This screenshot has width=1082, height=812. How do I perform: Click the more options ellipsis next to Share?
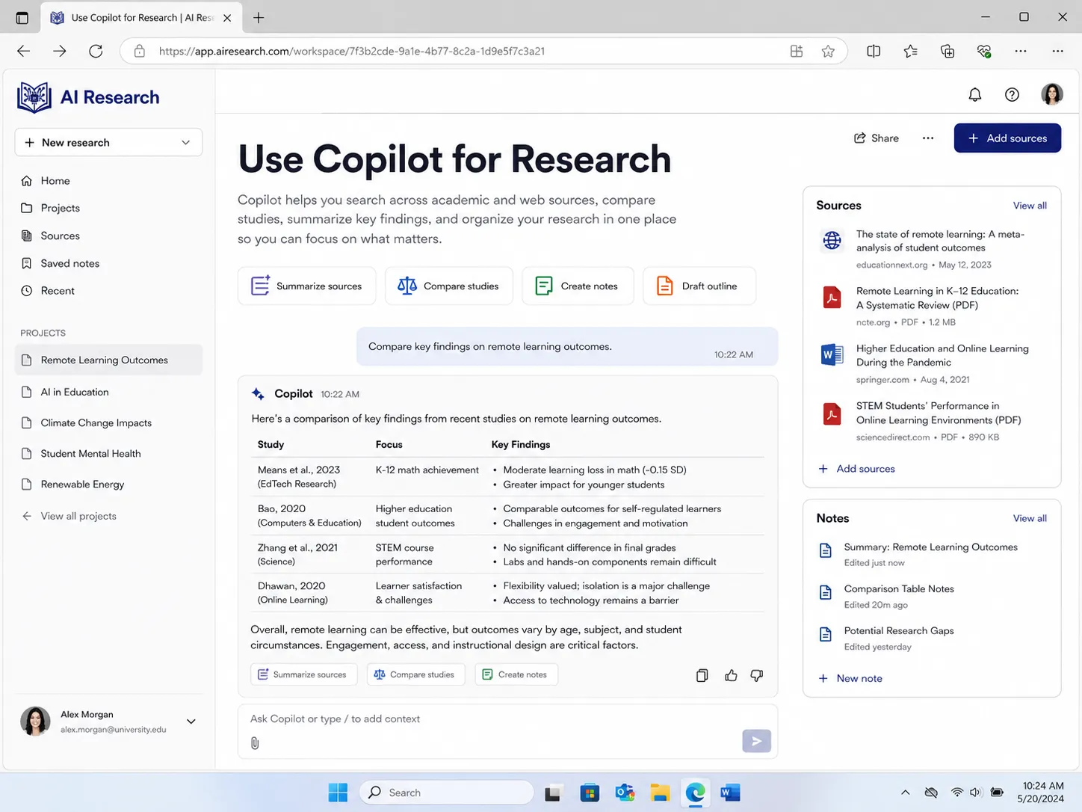[x=928, y=138]
